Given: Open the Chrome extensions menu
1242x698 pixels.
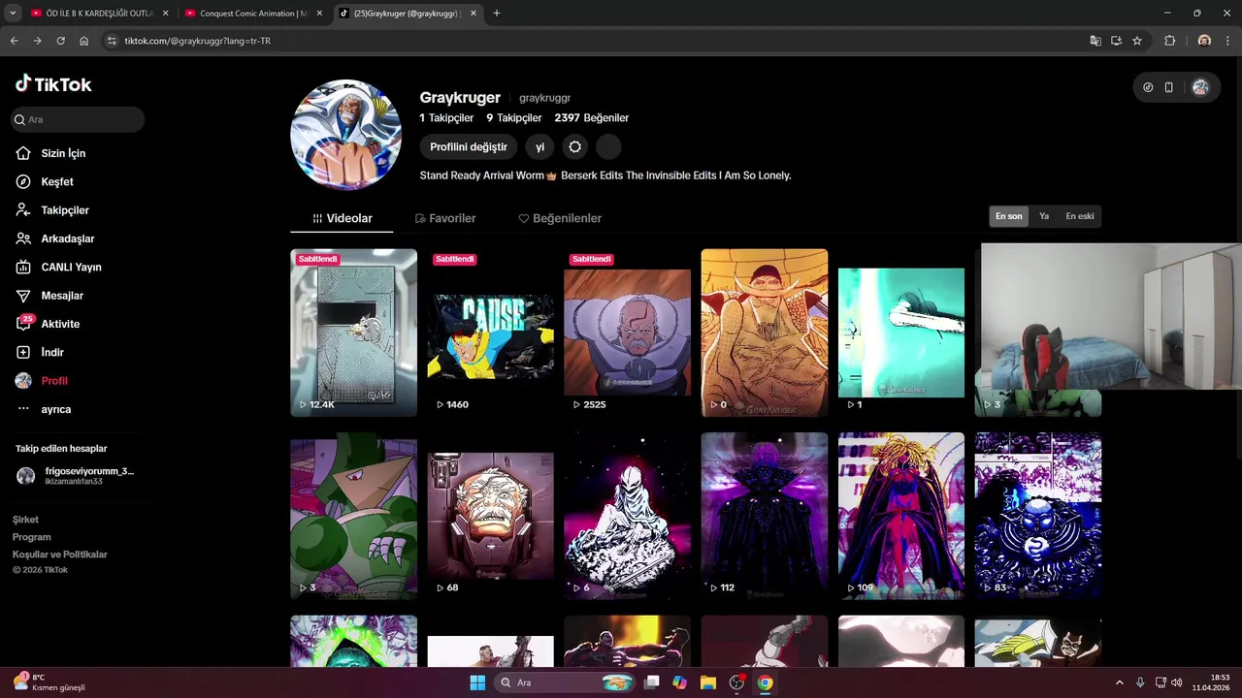Looking at the screenshot, I should pyautogui.click(x=1169, y=41).
